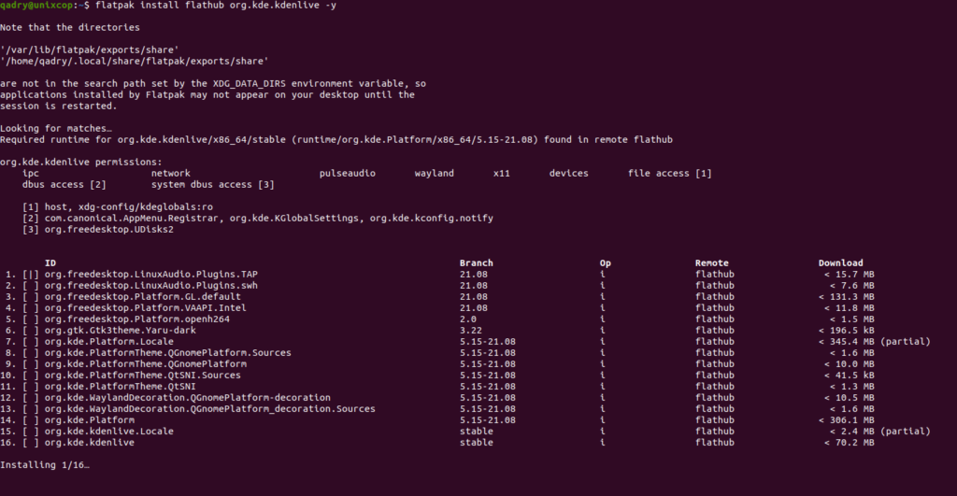957x496 pixels.
Task: Click the '< 2.4 MB (partial)' download size
Action: 880,432
